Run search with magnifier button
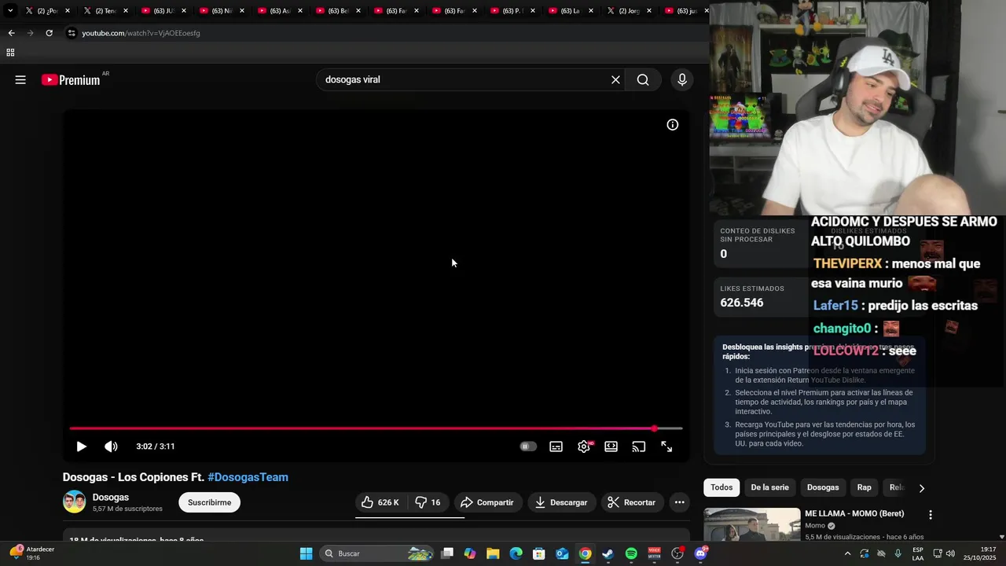The width and height of the screenshot is (1006, 566). pos(643,79)
